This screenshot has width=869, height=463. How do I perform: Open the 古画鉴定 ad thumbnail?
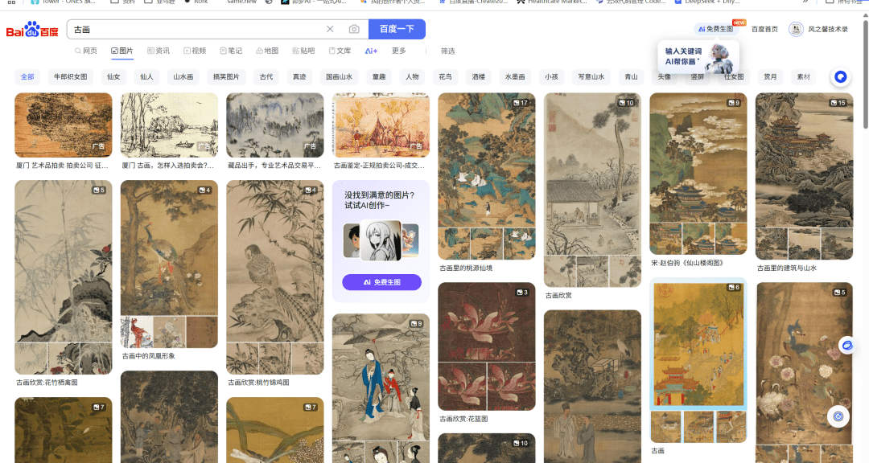381,125
